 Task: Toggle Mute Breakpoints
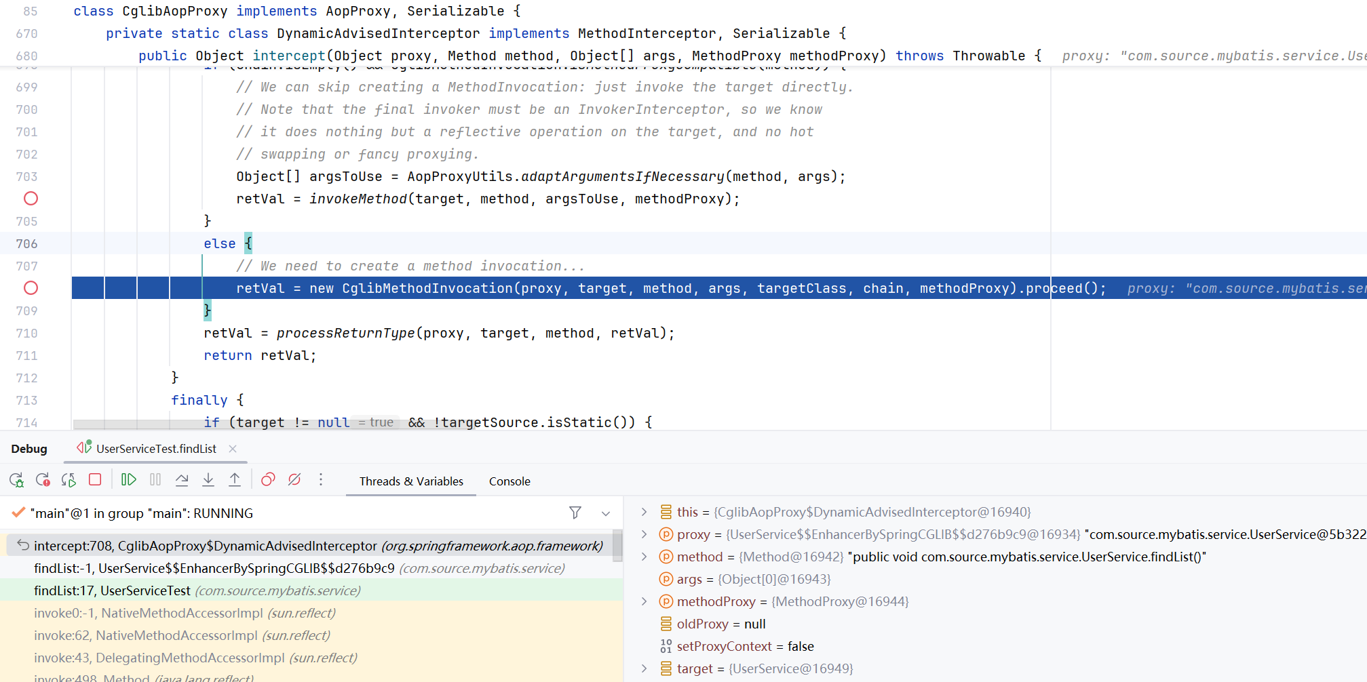pos(294,480)
